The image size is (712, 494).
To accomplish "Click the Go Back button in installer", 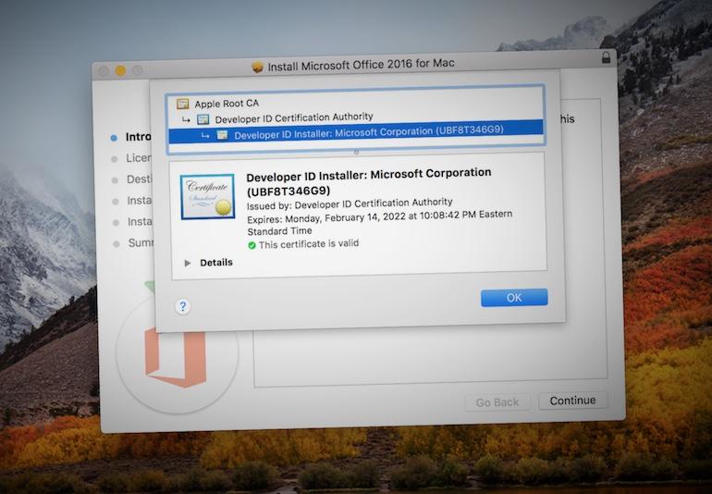I will tap(497, 402).
